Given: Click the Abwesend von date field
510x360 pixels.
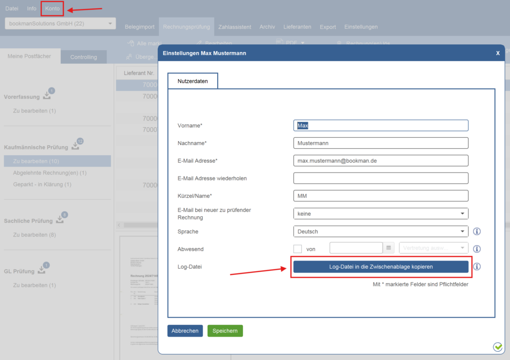Looking at the screenshot, I should click(x=356, y=248).
